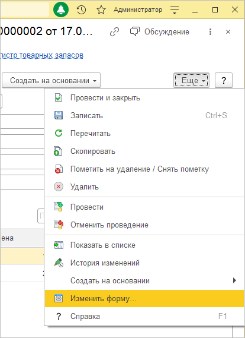
Task: Select Отменить проведение entry
Action: (144, 225)
